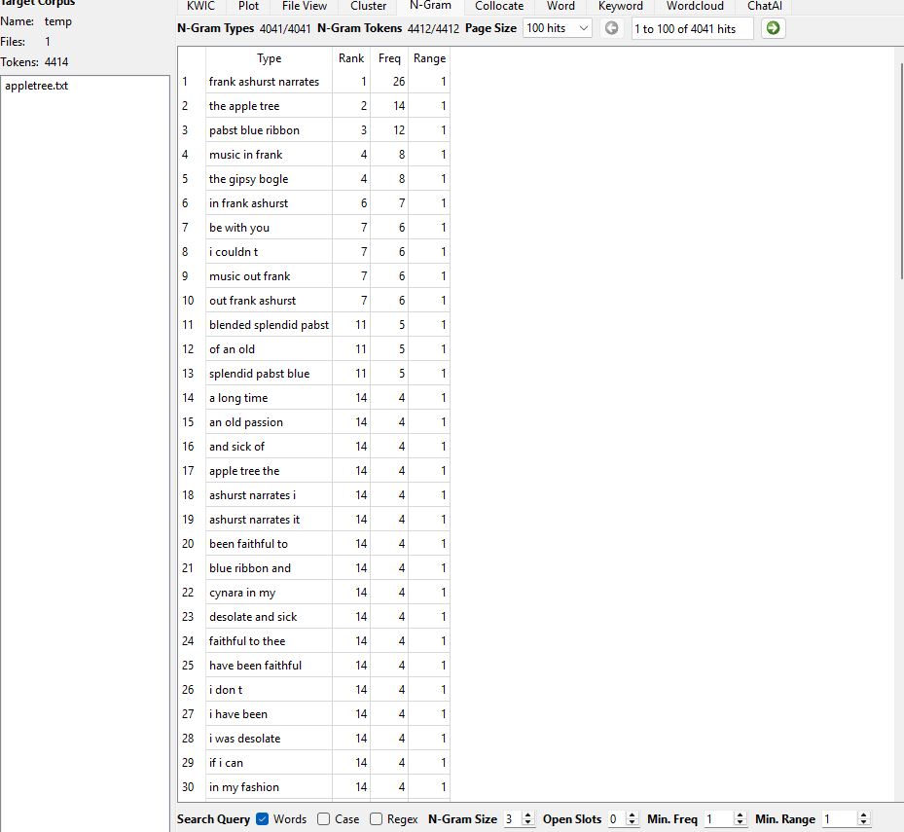
Task: Click the Rank column header
Action: (x=350, y=57)
